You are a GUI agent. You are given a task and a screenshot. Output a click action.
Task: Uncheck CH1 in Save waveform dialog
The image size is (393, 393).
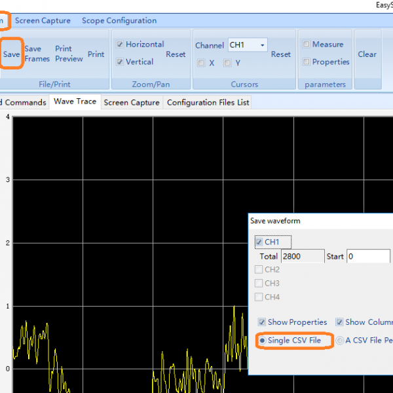pyautogui.click(x=259, y=242)
